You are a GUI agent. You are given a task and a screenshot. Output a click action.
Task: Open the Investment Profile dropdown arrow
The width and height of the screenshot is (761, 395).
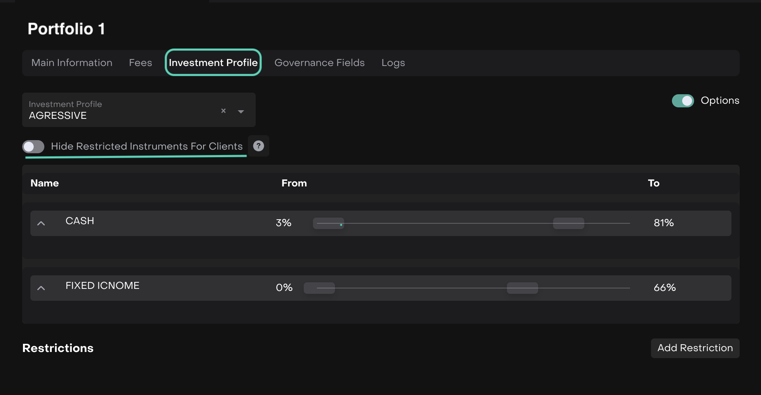coord(241,111)
